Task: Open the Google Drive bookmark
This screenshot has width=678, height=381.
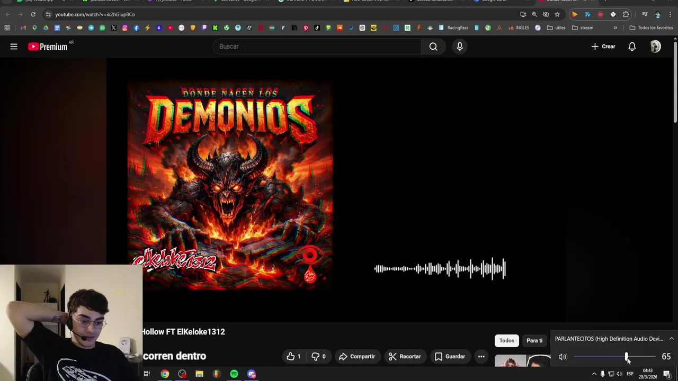Action: [46, 28]
